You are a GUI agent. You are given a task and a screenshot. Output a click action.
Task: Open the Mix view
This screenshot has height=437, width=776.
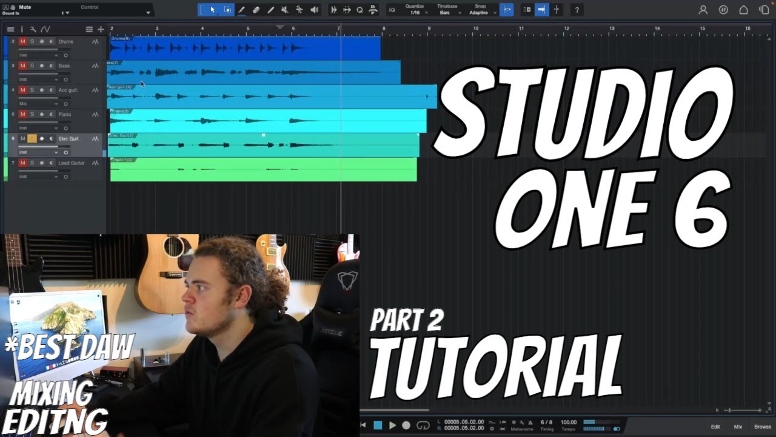click(738, 427)
